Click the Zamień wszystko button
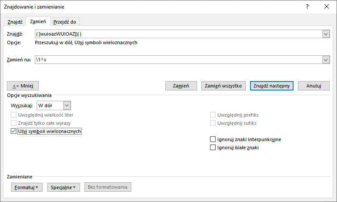The image size is (337, 202). point(224,86)
